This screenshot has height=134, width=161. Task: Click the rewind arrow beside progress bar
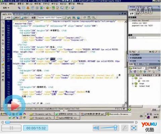[x=2, y=122]
